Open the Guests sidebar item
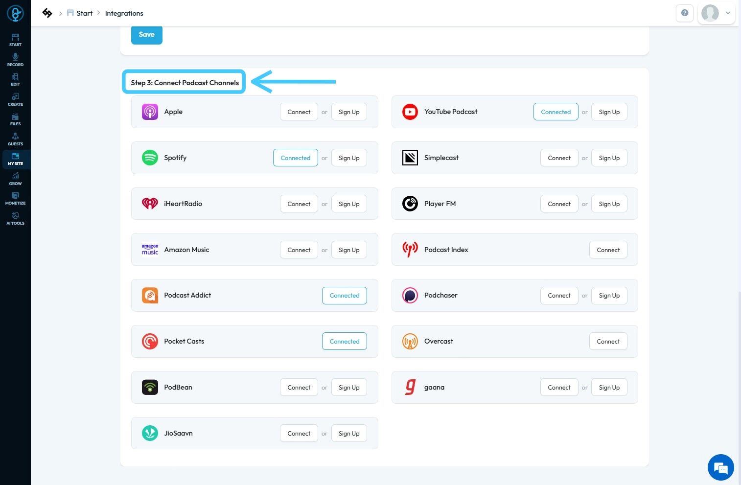Viewport: 741px width, 485px height. (15, 139)
